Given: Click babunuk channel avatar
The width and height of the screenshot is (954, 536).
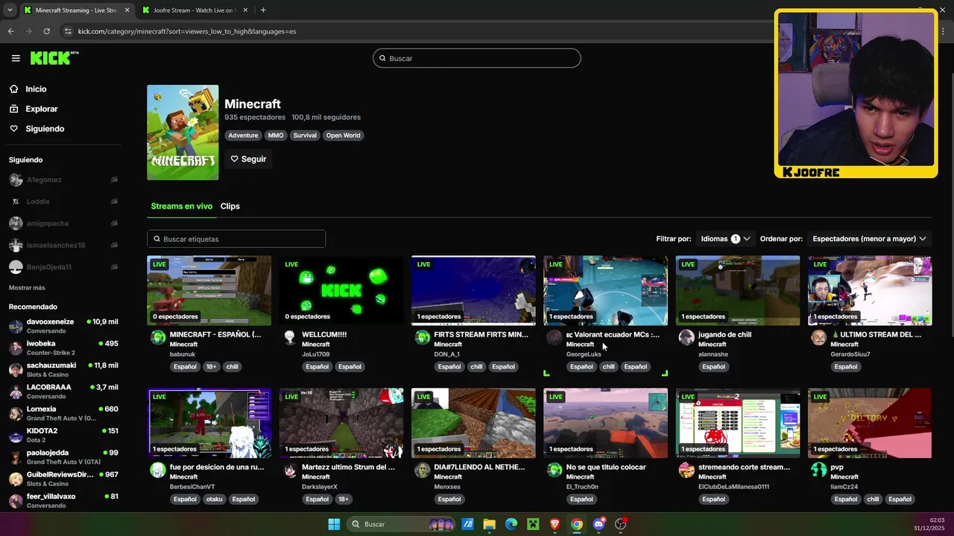Looking at the screenshot, I should point(158,337).
